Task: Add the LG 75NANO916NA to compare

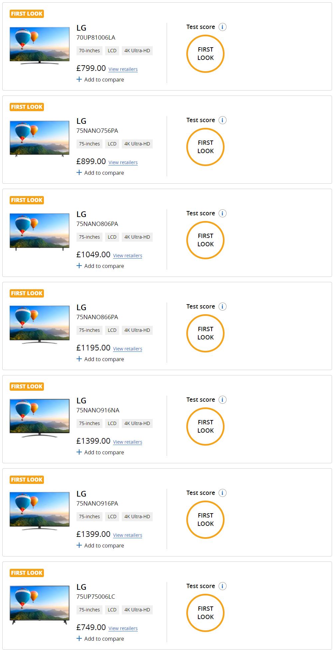Action: [100, 452]
